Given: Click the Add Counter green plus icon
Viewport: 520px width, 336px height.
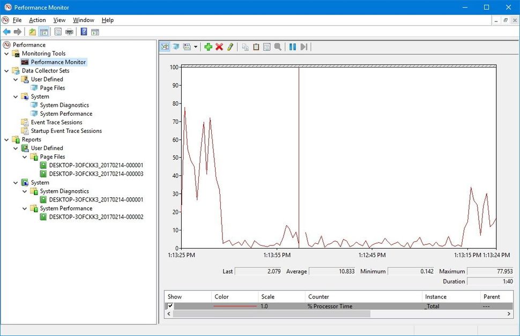Looking at the screenshot, I should [x=209, y=47].
